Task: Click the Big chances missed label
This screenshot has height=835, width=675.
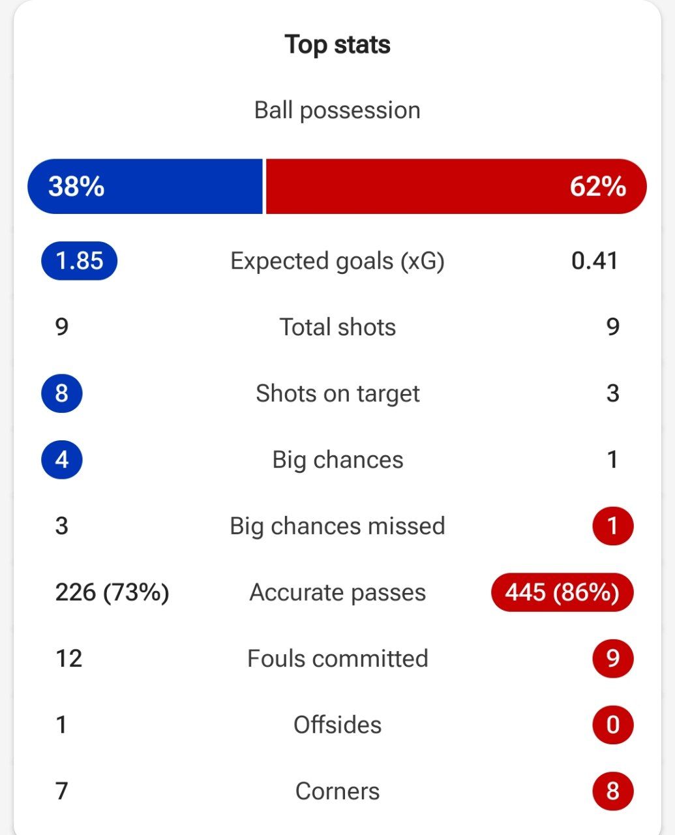Action: coord(337,526)
